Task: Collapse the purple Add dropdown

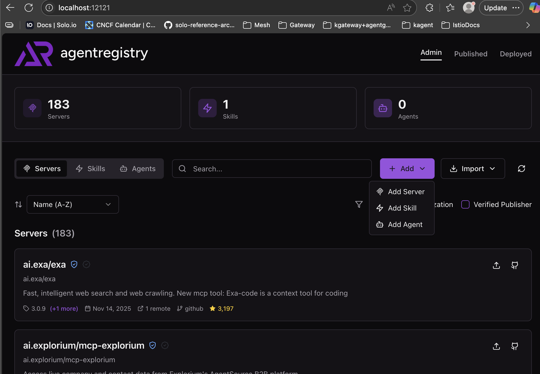Action: [x=407, y=169]
